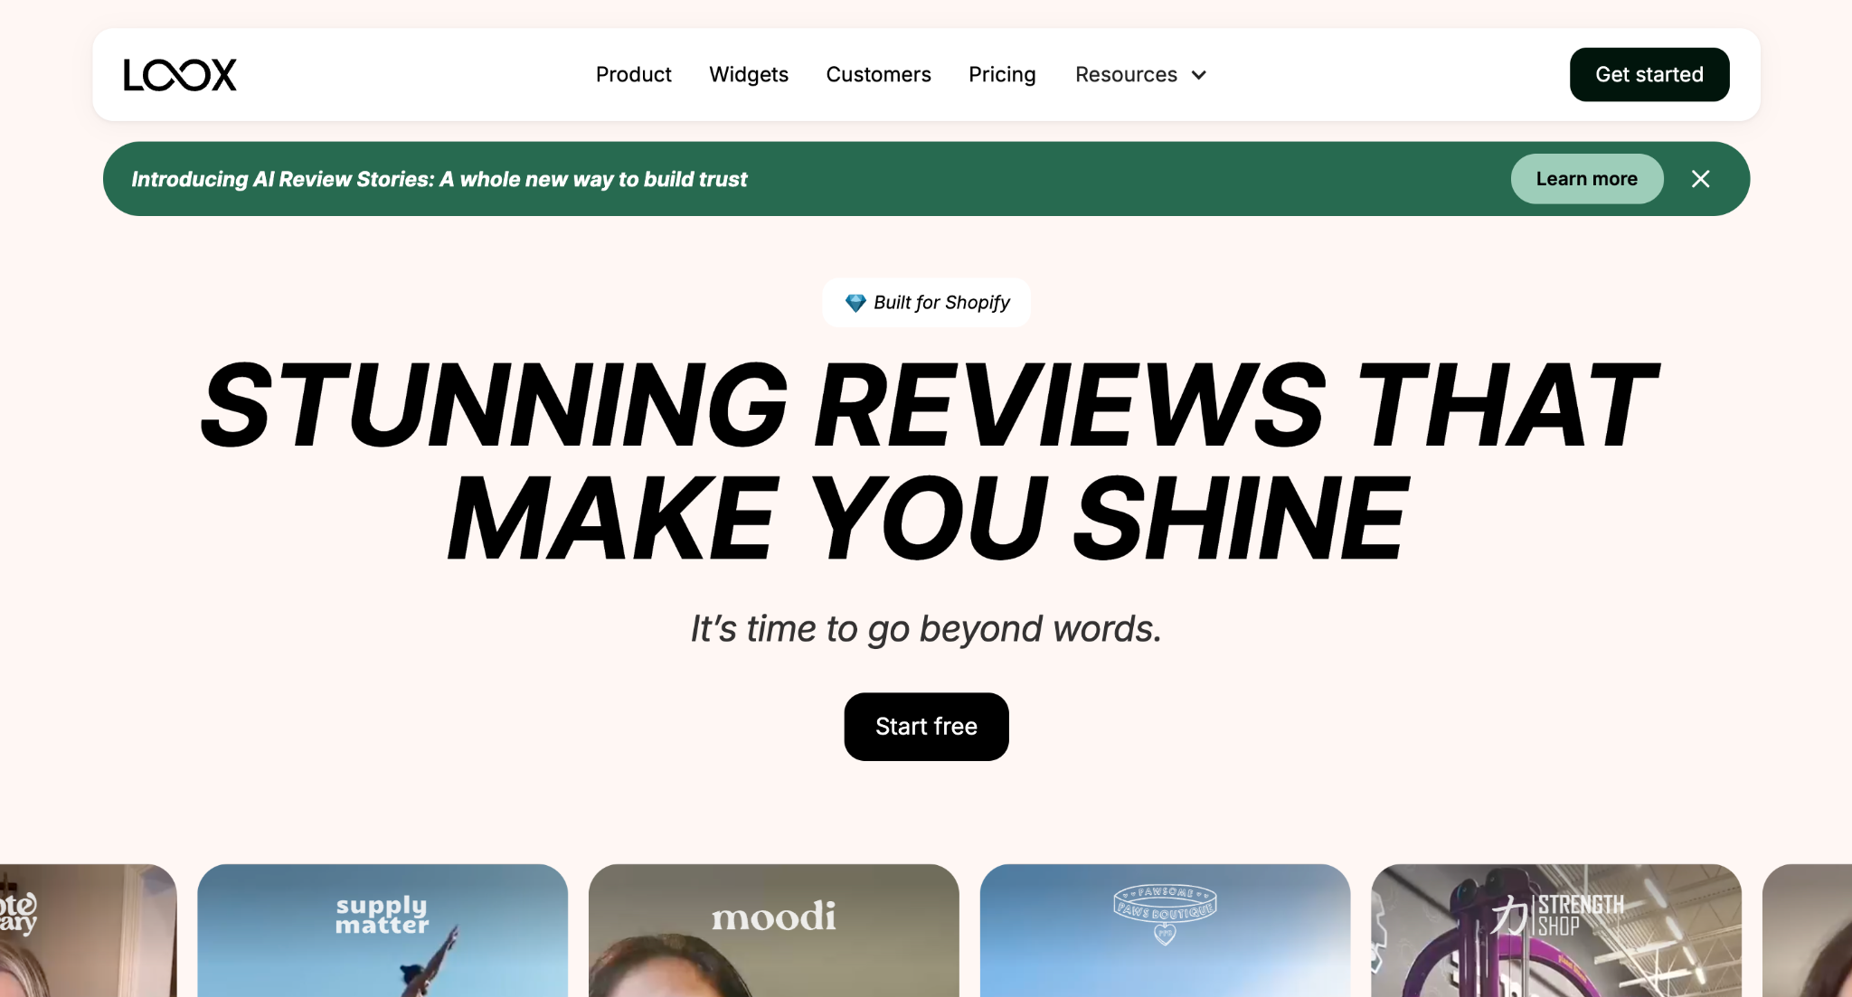Click the Loox logo
Image resolution: width=1852 pixels, height=997 pixels.
click(x=180, y=75)
